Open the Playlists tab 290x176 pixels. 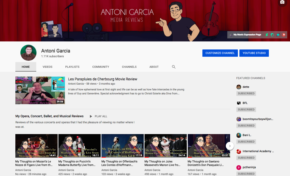point(72,67)
